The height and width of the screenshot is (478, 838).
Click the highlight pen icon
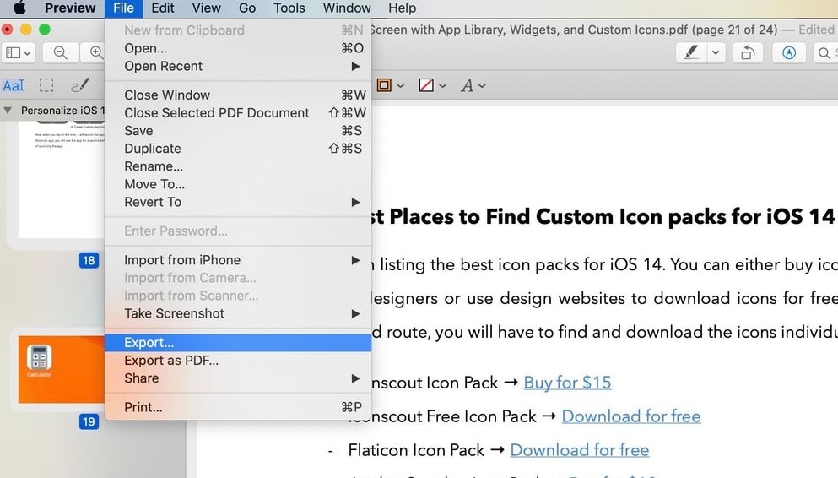[x=691, y=52]
